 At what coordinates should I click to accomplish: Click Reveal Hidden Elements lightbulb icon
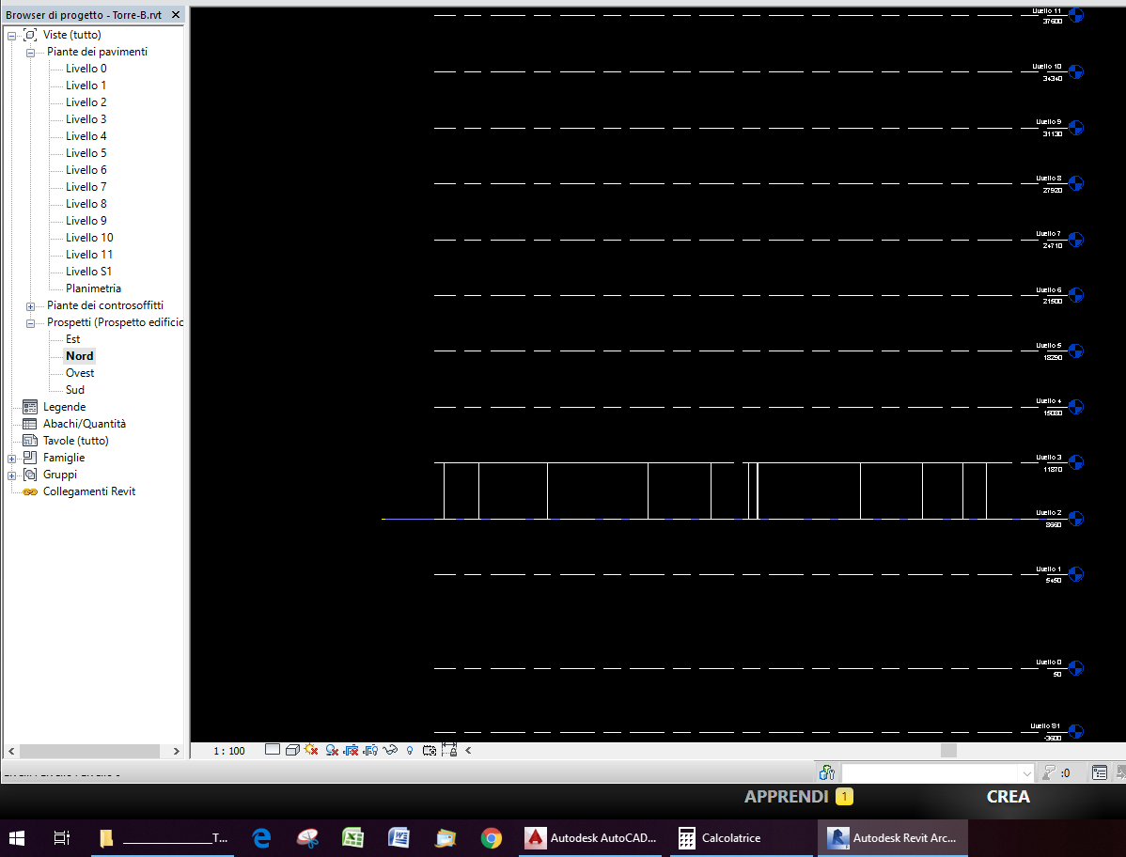coord(410,750)
